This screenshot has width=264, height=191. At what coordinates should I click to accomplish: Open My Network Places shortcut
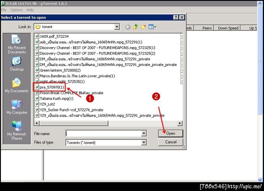click(17, 131)
